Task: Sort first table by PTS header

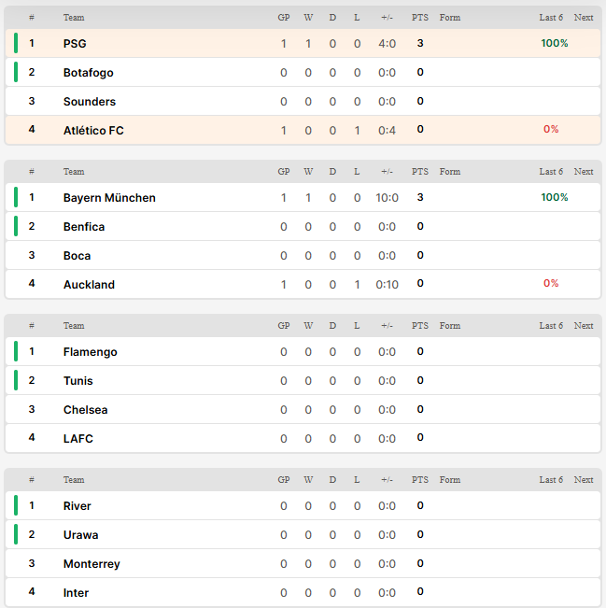Action: [420, 18]
